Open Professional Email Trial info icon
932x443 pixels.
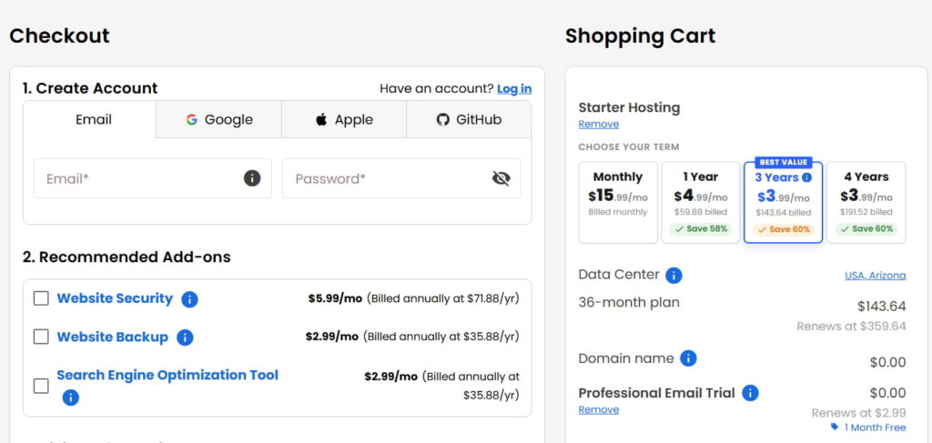click(x=750, y=393)
